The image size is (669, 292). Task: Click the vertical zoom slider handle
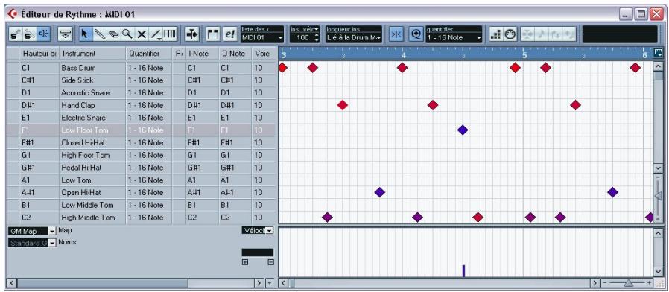(x=658, y=195)
